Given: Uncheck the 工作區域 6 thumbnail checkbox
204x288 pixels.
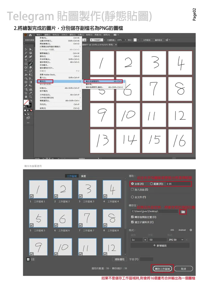Looking at the screenshot, I should (x=56, y=225).
